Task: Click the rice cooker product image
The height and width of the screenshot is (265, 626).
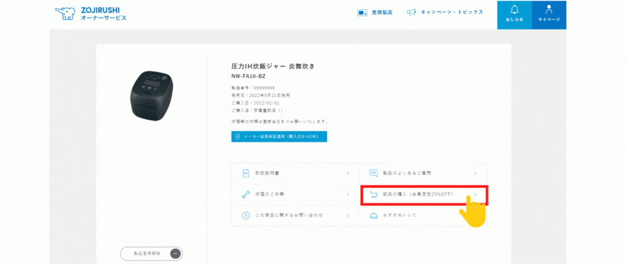Action: [152, 96]
